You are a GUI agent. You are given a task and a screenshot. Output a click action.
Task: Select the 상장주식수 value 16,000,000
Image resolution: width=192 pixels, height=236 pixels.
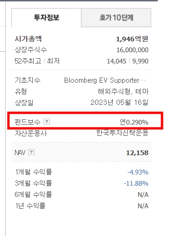coord(133,50)
